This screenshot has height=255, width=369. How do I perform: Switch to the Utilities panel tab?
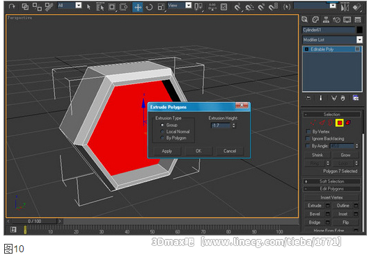click(358, 19)
